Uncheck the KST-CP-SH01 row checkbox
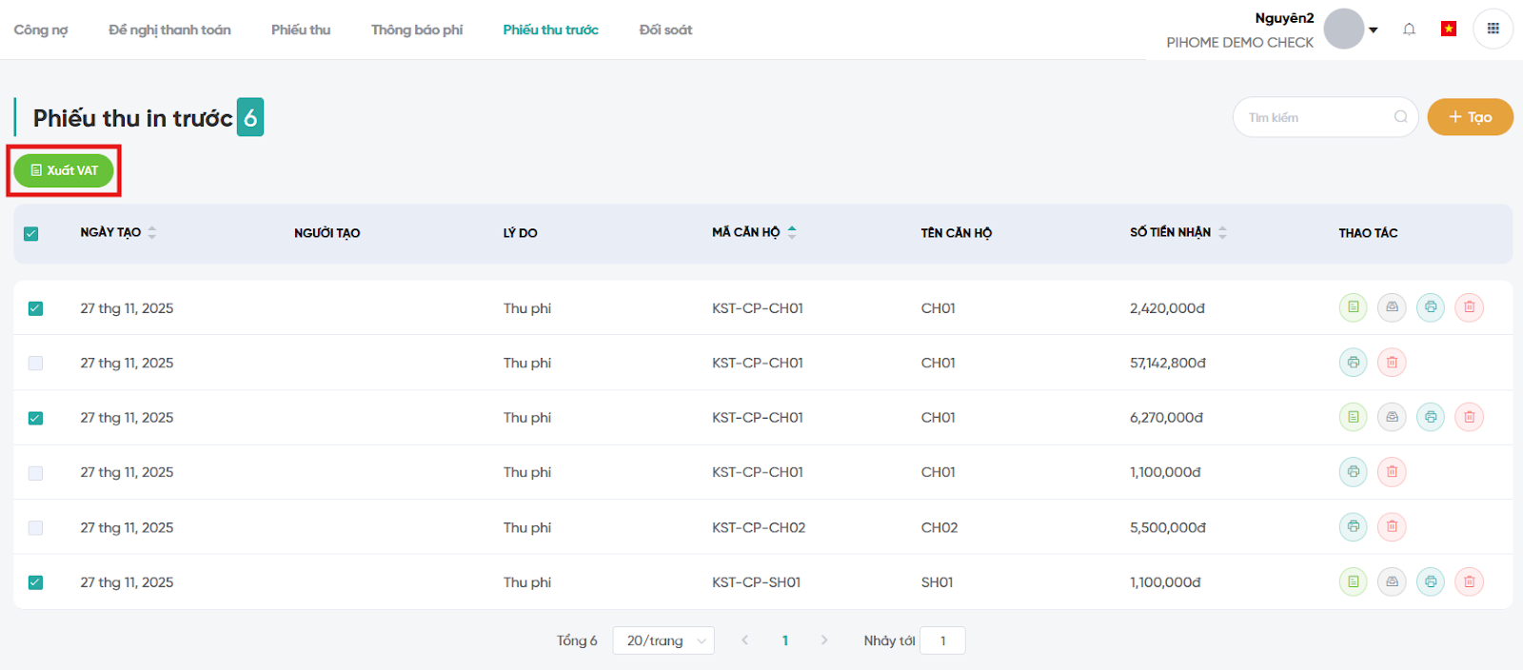The width and height of the screenshot is (1523, 670). point(35,582)
